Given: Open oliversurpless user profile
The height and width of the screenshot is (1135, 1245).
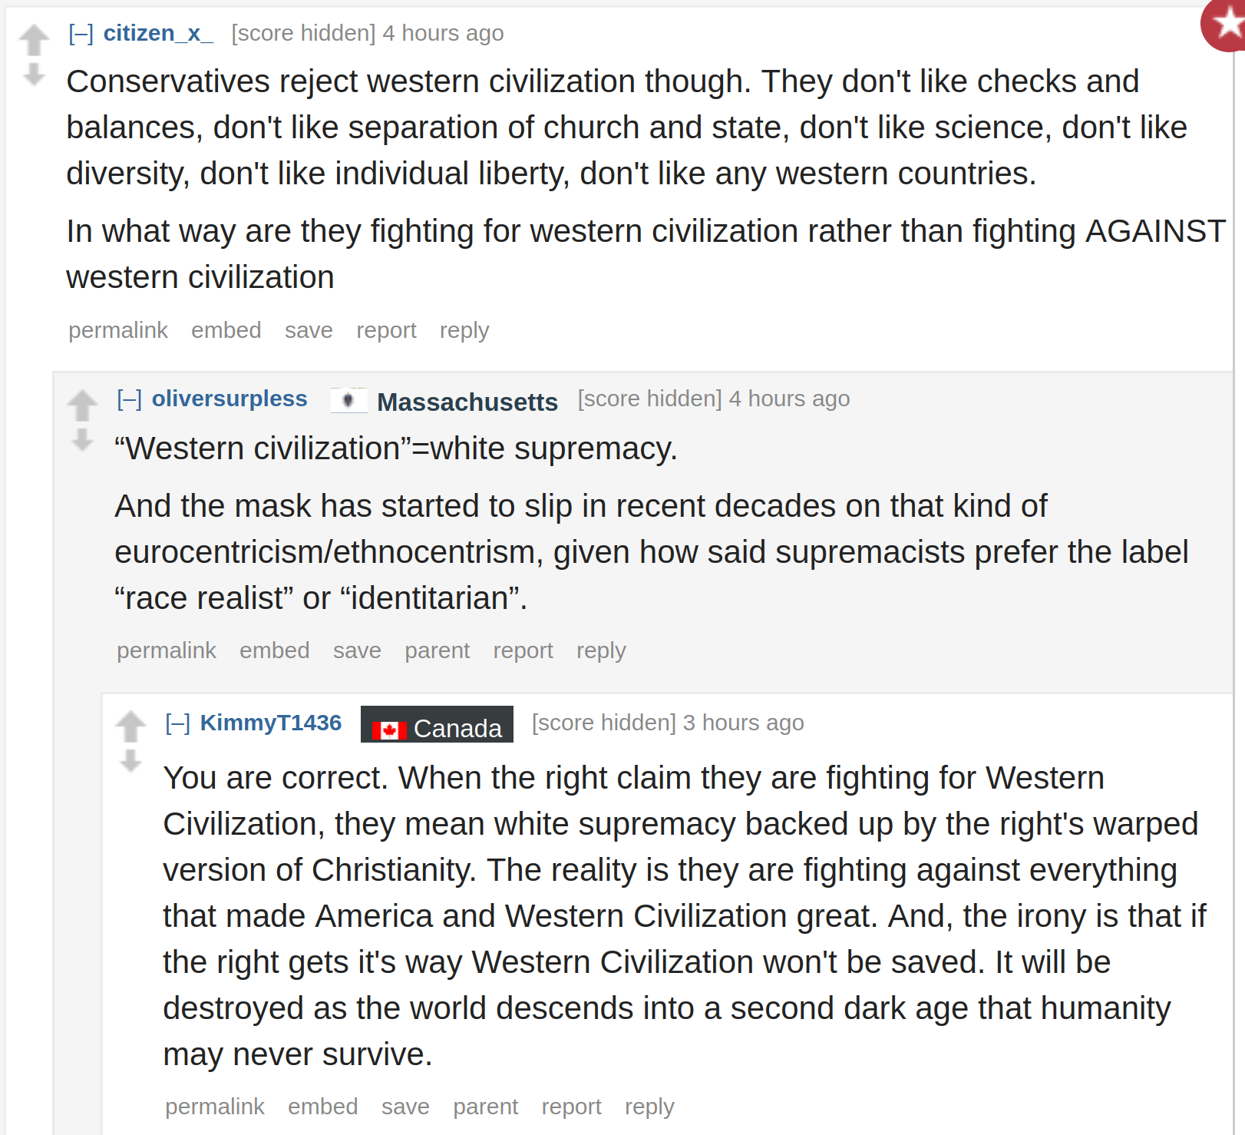Looking at the screenshot, I should point(230,399).
